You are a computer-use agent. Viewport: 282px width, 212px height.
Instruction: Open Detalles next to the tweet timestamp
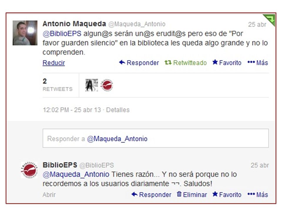tap(118, 110)
